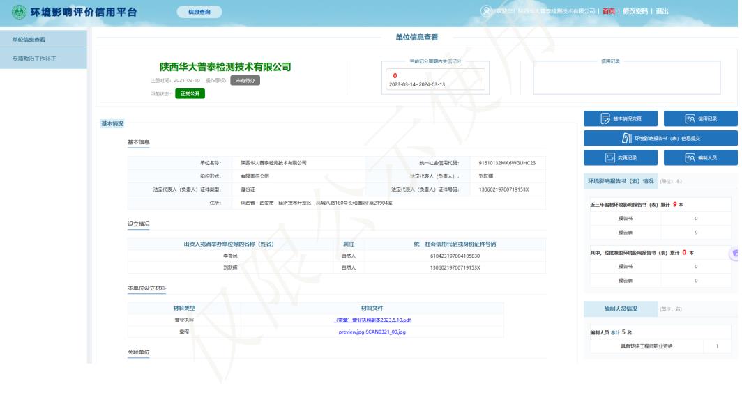This screenshot has width=742, height=413.
Task: Click the date range 2023-03-14~2024-03-13
Action: [416, 84]
